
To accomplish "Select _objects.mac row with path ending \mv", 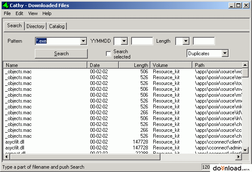I will click(123, 89).
